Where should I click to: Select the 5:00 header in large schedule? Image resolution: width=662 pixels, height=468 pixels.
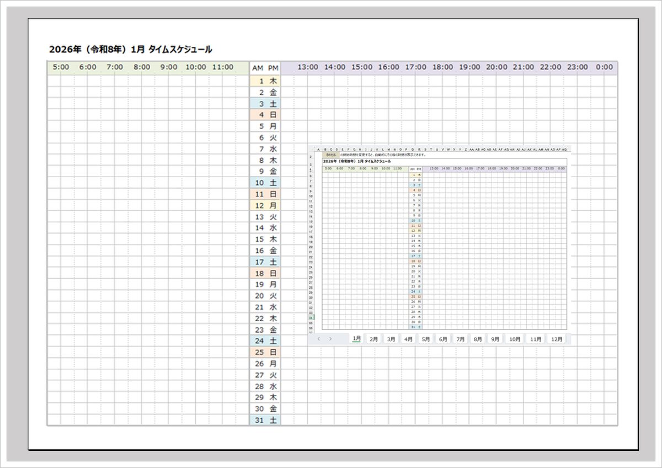(61, 67)
